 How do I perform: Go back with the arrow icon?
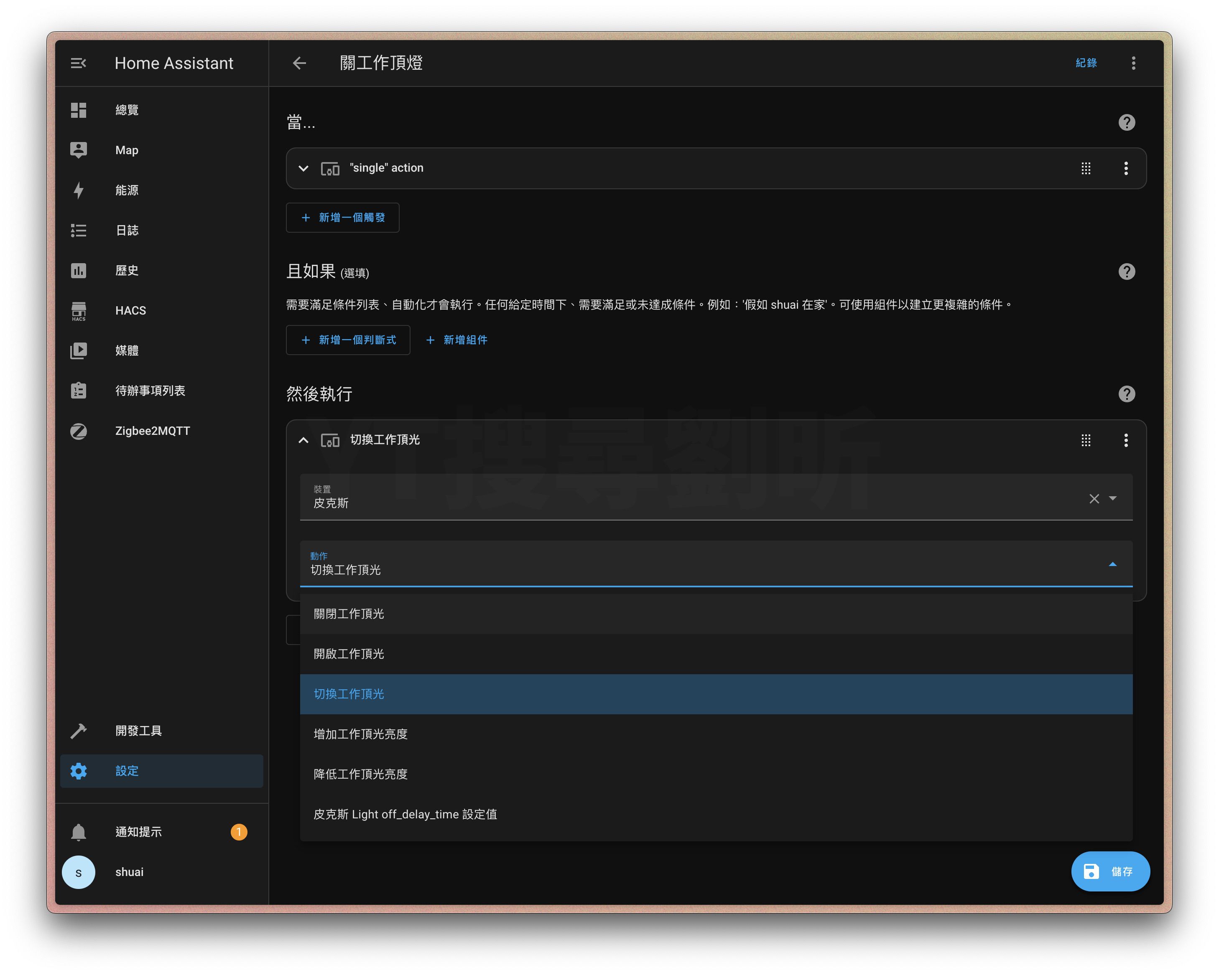pyautogui.click(x=299, y=63)
